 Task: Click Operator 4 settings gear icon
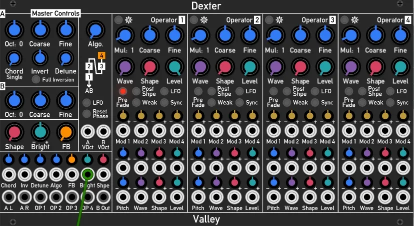pos(354,20)
